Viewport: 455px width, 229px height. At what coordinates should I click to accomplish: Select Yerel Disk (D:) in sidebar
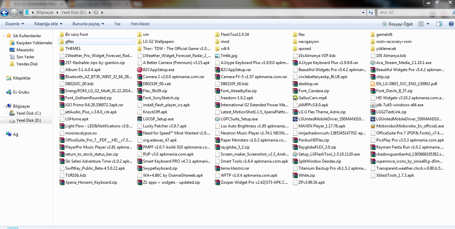pos(29,120)
